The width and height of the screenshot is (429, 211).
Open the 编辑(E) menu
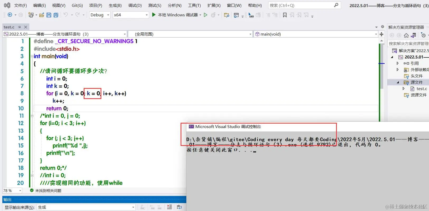(x=40, y=5)
